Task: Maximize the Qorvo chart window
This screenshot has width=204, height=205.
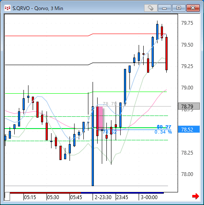Action: click(x=179, y=8)
